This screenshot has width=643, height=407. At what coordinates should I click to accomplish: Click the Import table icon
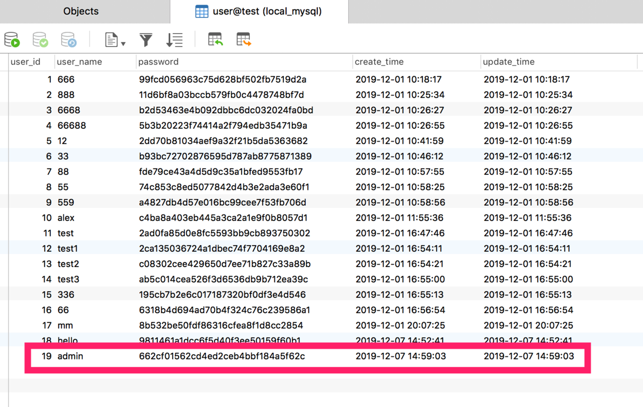216,40
